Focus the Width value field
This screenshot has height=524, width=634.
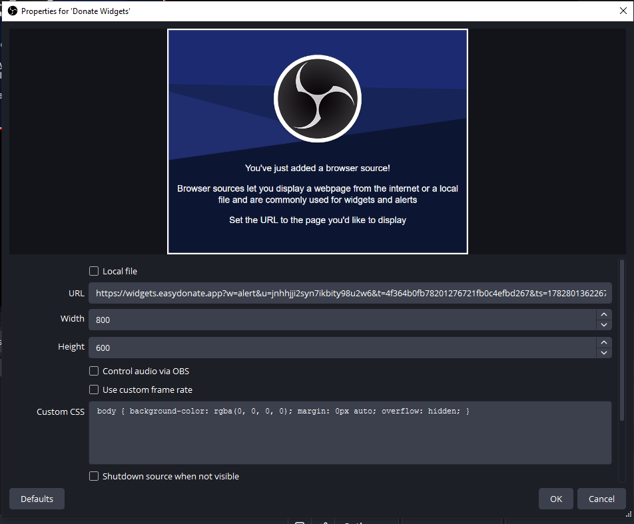pyautogui.click(x=342, y=320)
